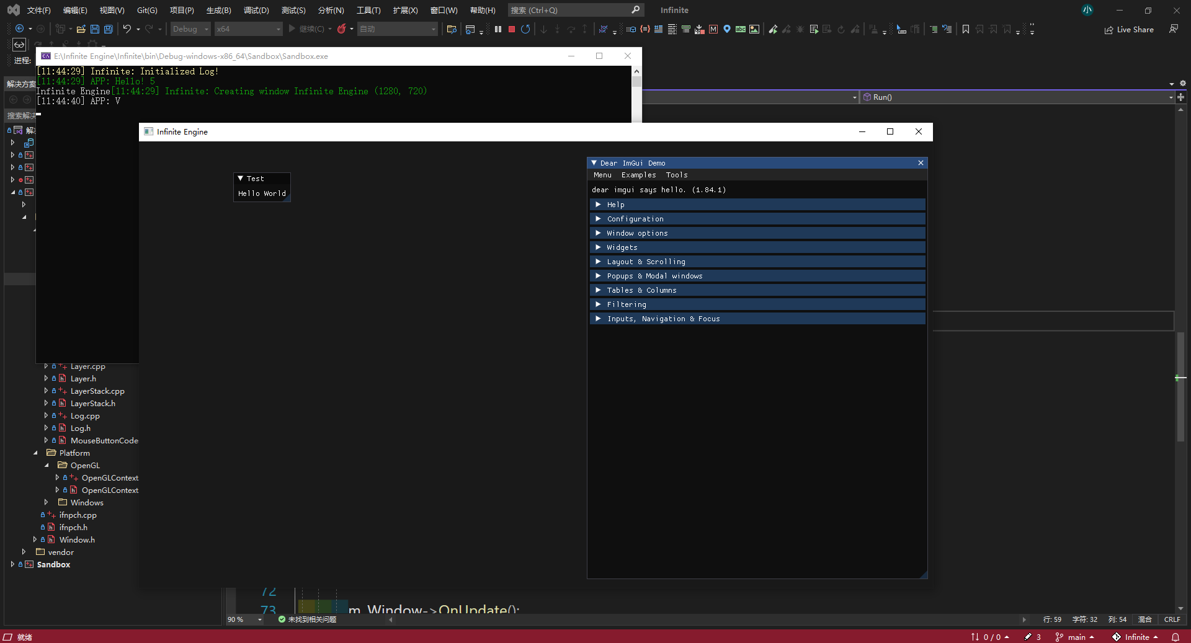Navigate backward with the blue arrow icon

click(20, 29)
